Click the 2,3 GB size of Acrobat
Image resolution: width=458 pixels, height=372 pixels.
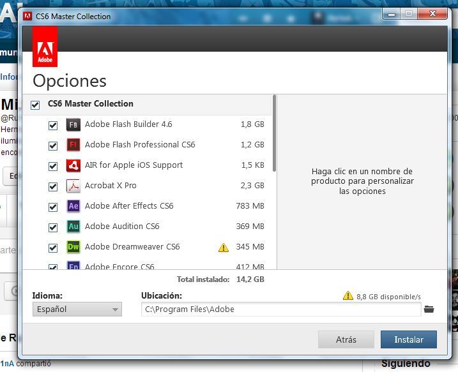[252, 186]
